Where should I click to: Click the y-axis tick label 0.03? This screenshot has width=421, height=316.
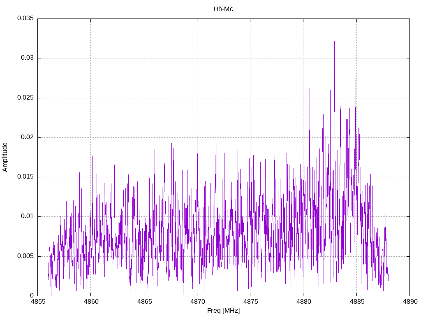(x=28, y=58)
